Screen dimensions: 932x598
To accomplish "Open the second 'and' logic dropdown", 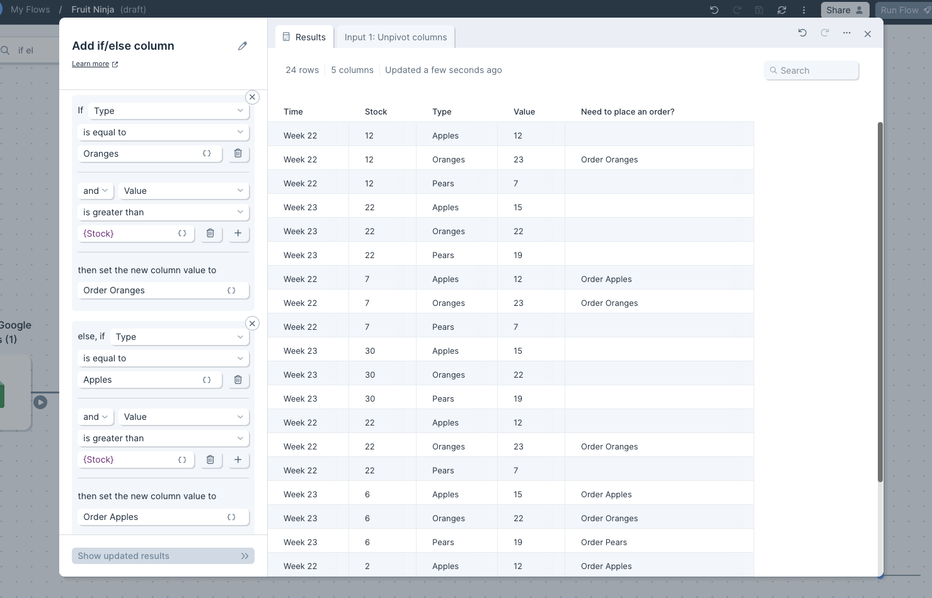I will click(95, 417).
